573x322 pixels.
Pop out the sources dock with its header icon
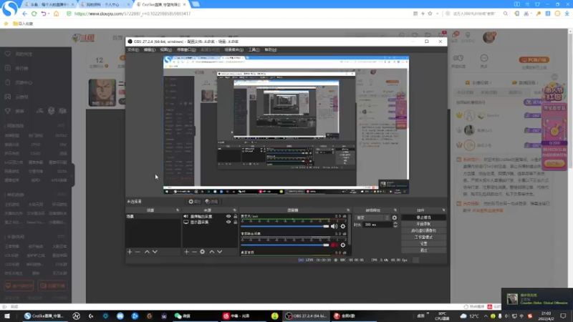tap(235, 210)
